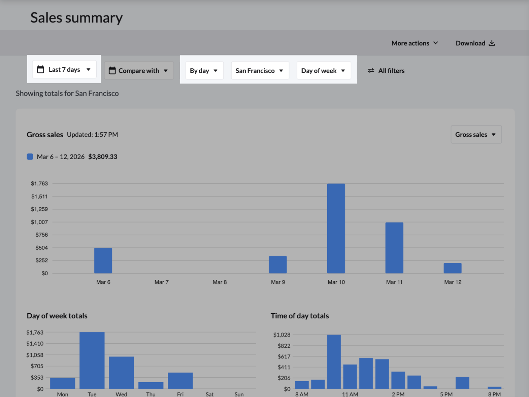Click the calendar icon in Compare with
The width and height of the screenshot is (529, 397).
pyautogui.click(x=112, y=71)
